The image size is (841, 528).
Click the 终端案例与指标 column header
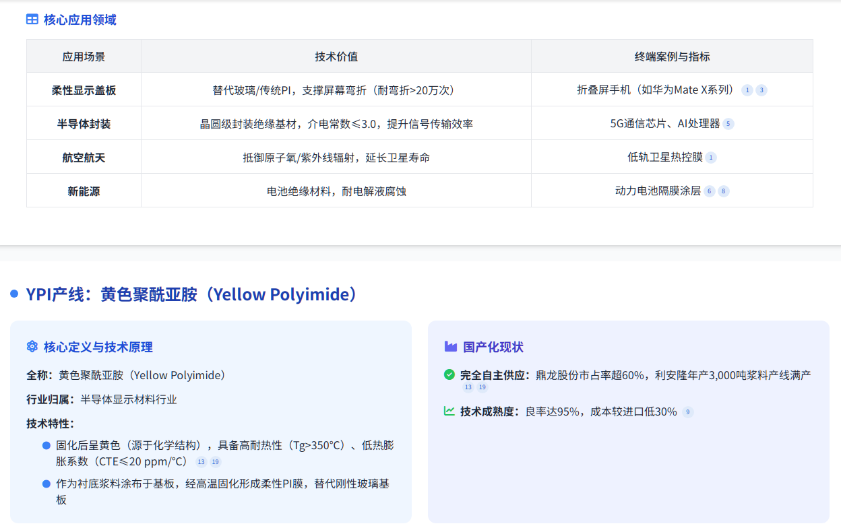click(672, 57)
